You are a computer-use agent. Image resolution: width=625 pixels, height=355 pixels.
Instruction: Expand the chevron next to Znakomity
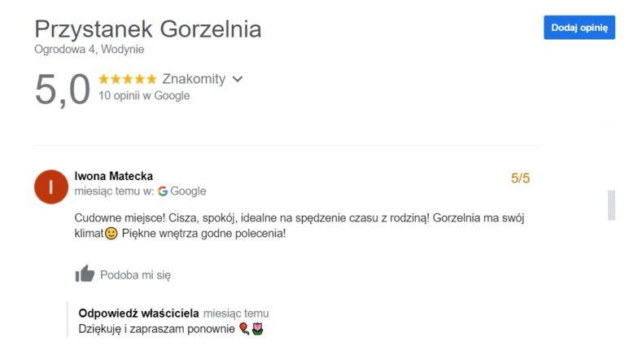(x=238, y=79)
